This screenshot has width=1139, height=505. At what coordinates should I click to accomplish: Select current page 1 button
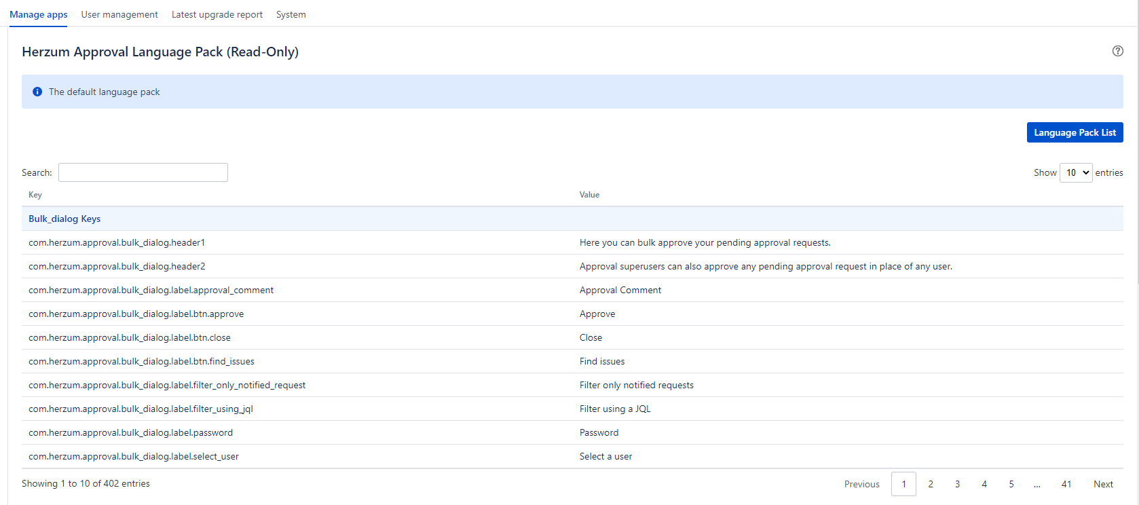pos(903,484)
